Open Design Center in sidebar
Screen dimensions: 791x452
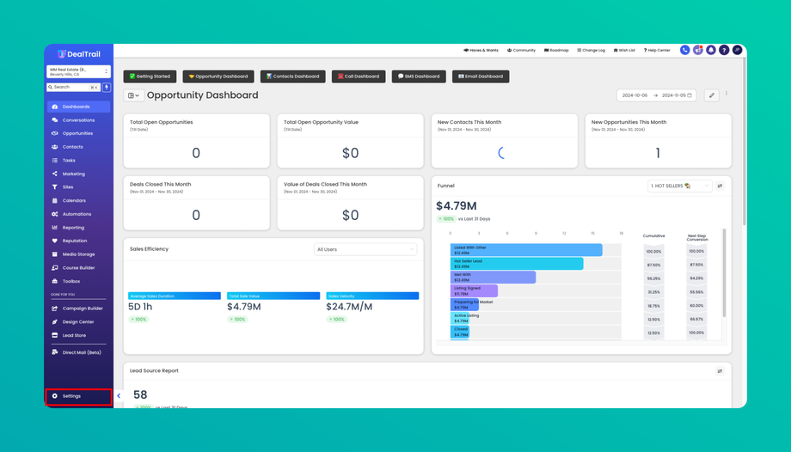pos(79,322)
